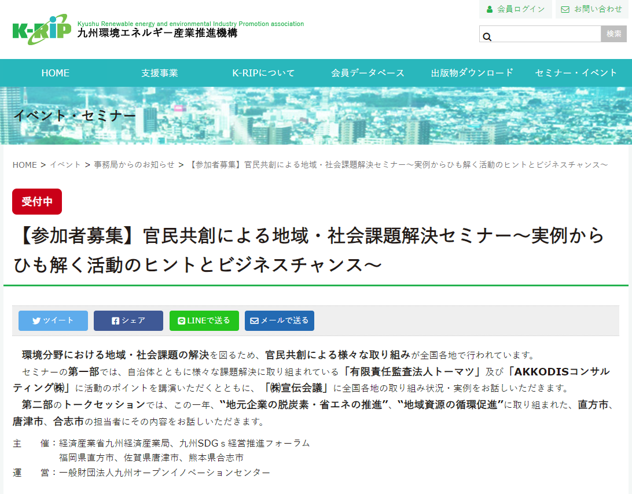
Task: Open the K-RIPについて navigation menu
Action: point(263,72)
